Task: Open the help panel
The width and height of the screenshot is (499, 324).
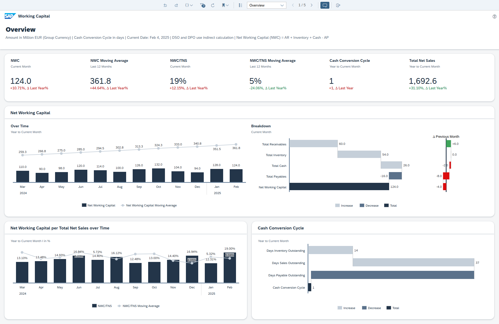Action: 495,17
